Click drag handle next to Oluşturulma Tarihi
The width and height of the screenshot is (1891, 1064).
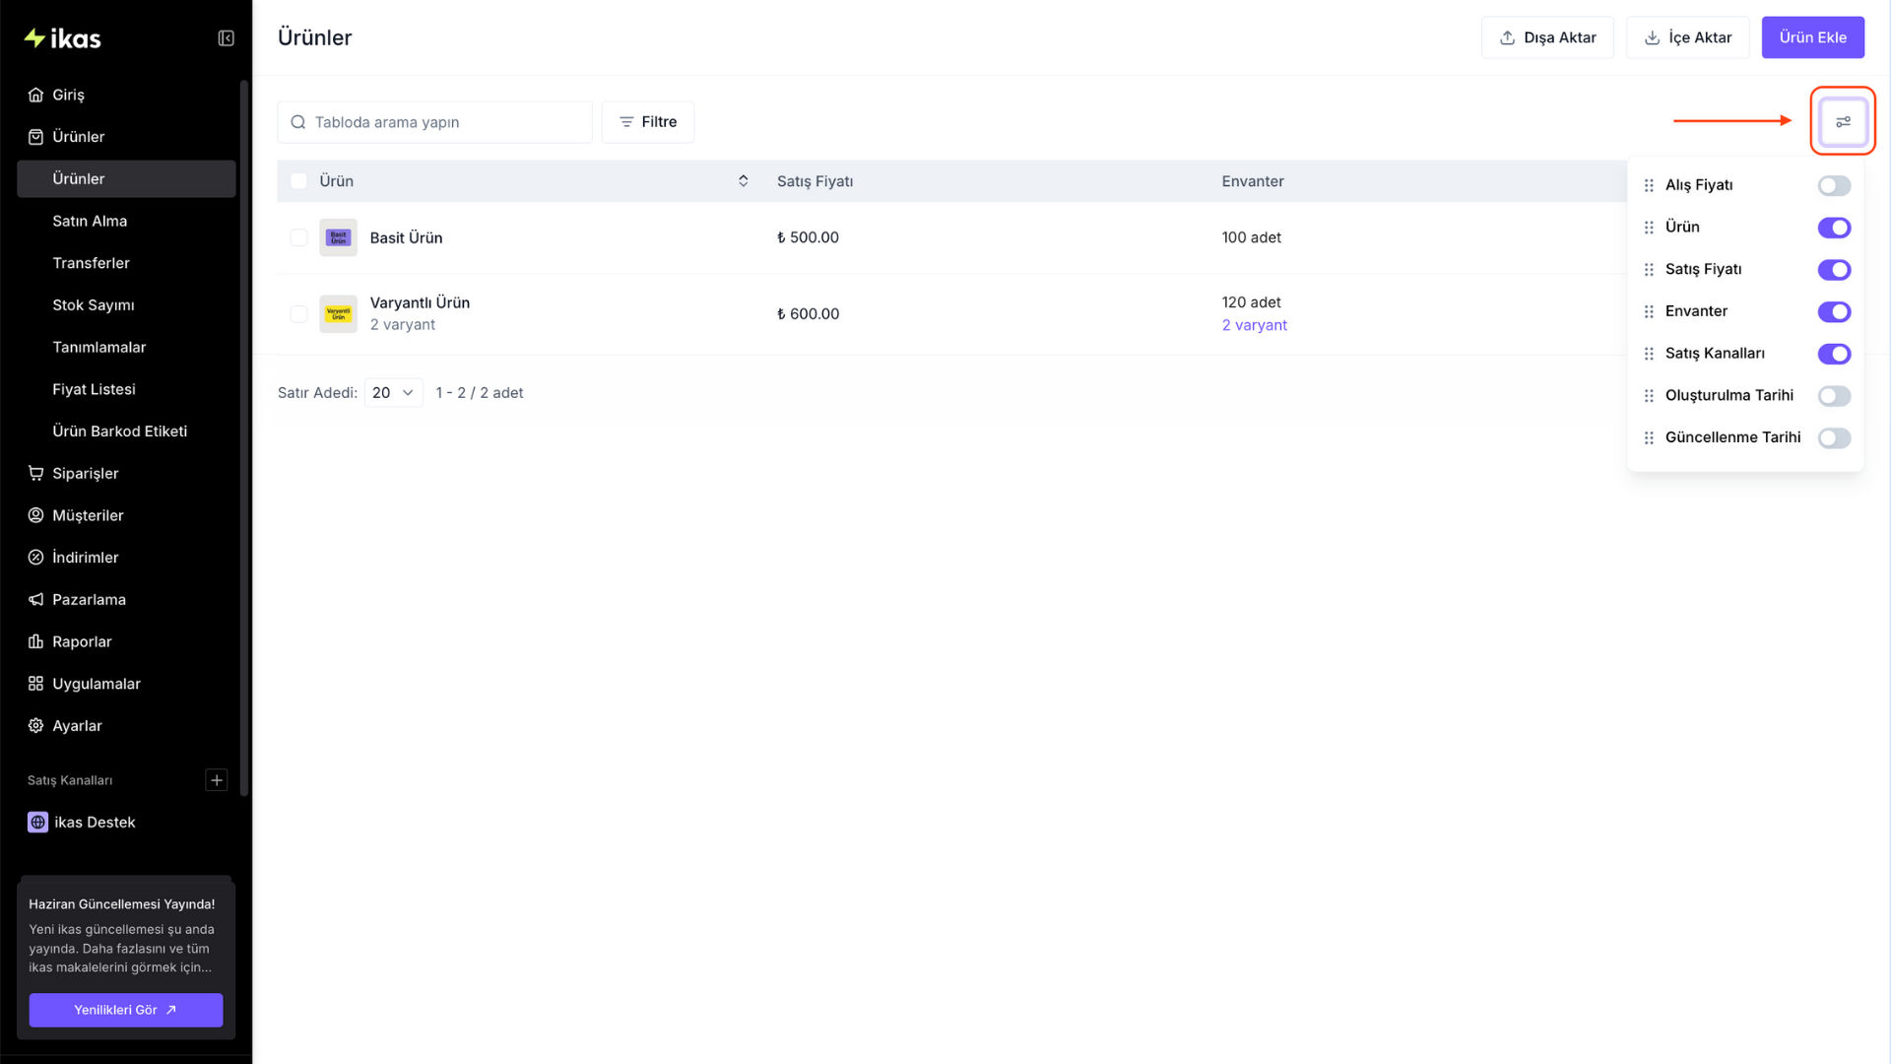point(1649,396)
